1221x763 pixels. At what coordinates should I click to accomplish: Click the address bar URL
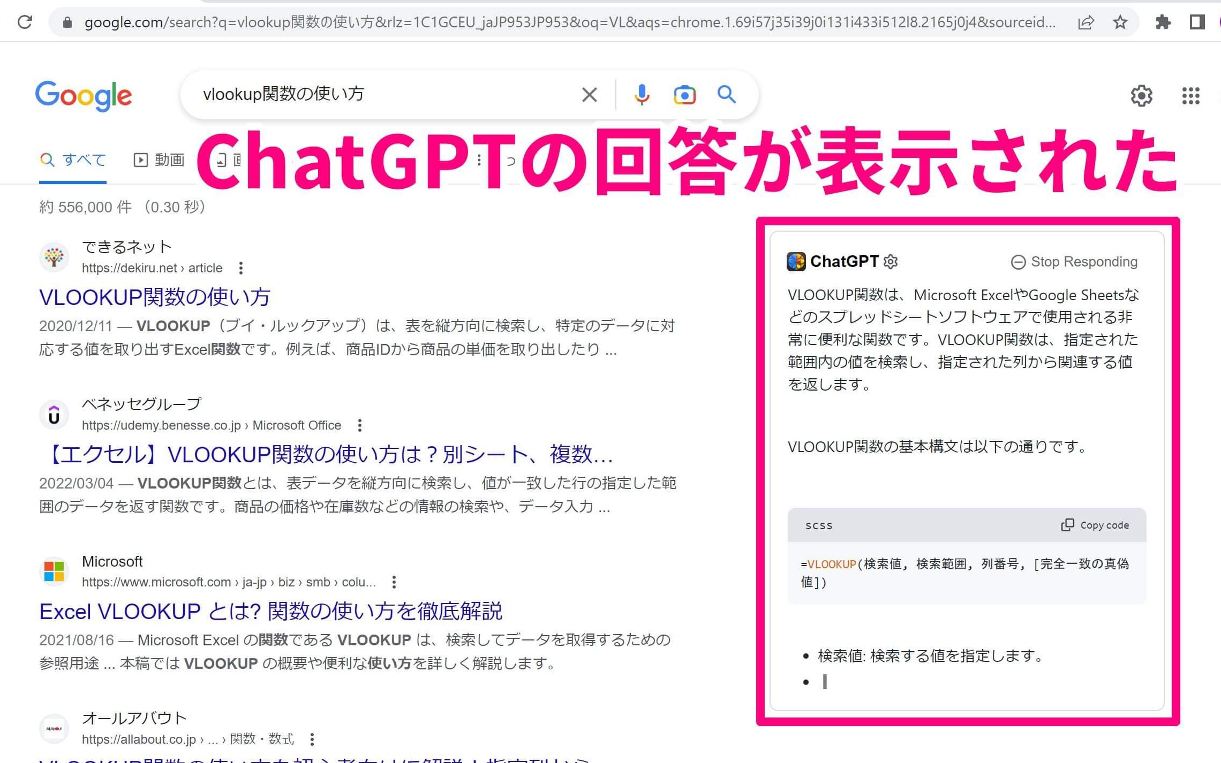pos(570,22)
